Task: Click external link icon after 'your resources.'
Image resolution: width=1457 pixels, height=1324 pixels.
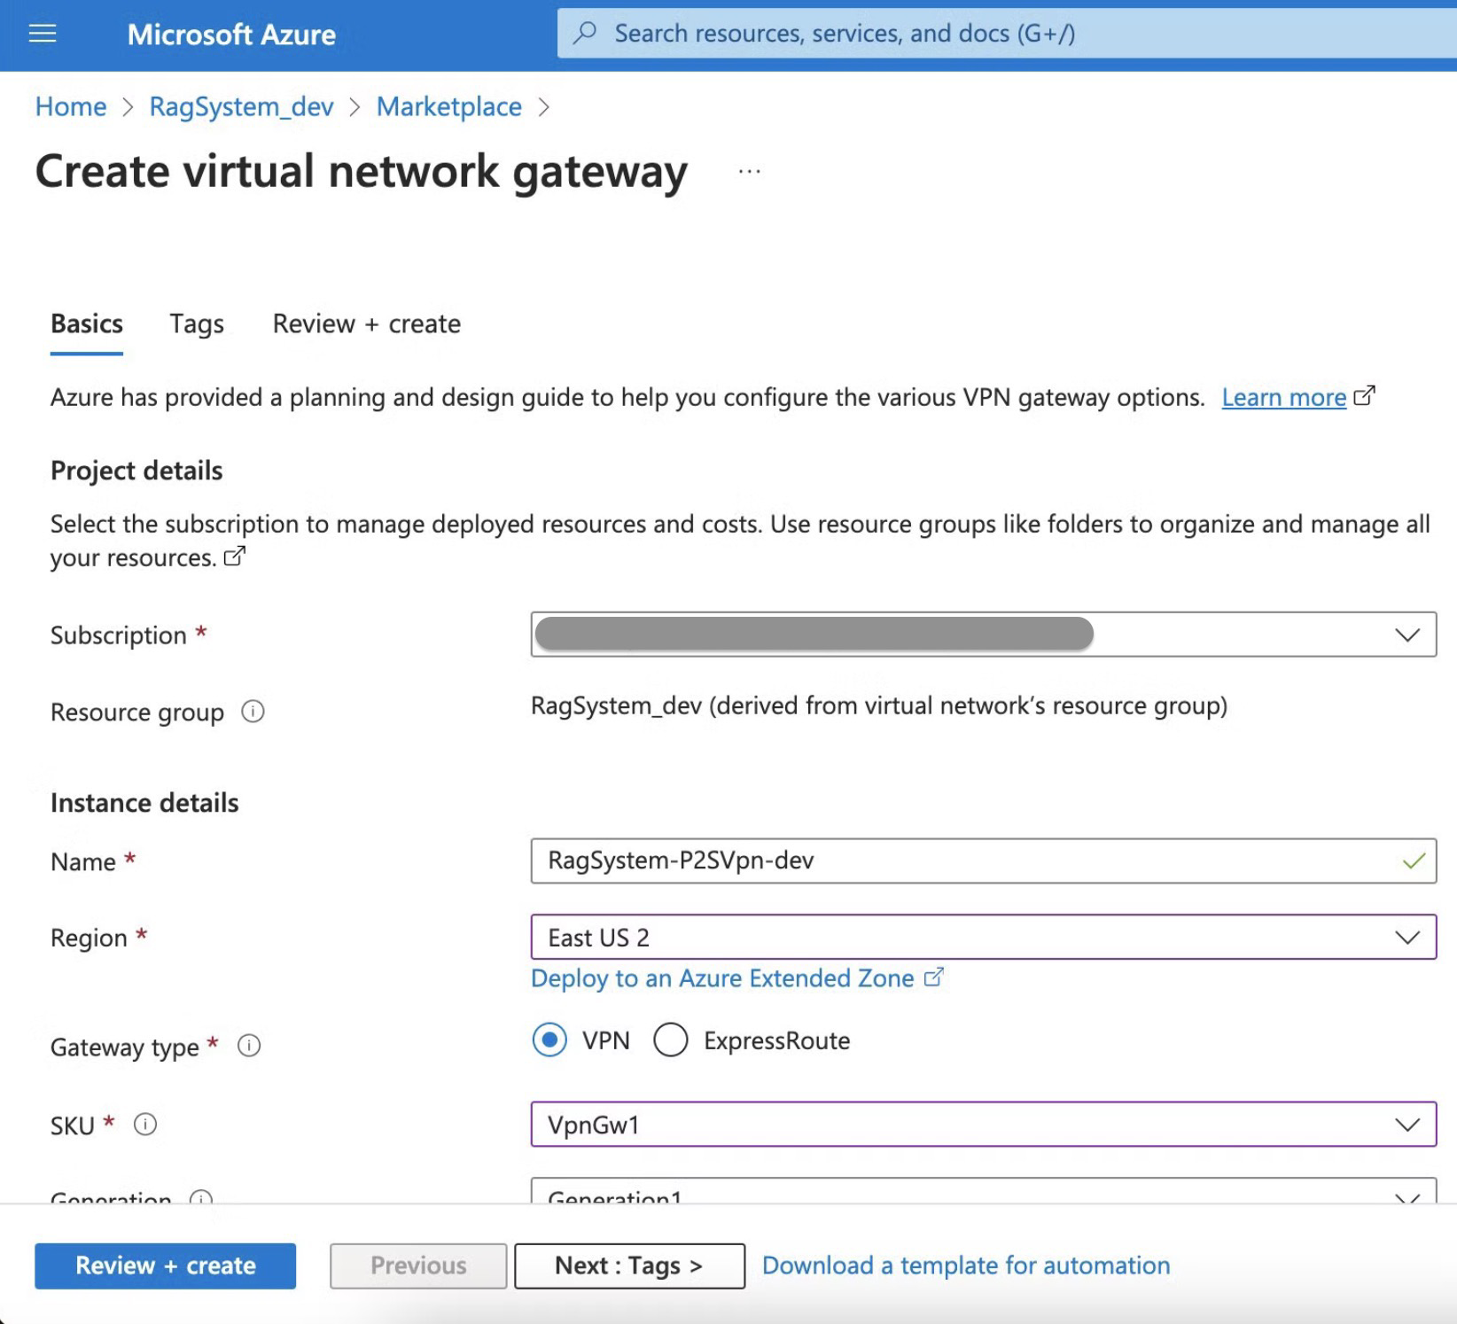Action: tap(234, 557)
